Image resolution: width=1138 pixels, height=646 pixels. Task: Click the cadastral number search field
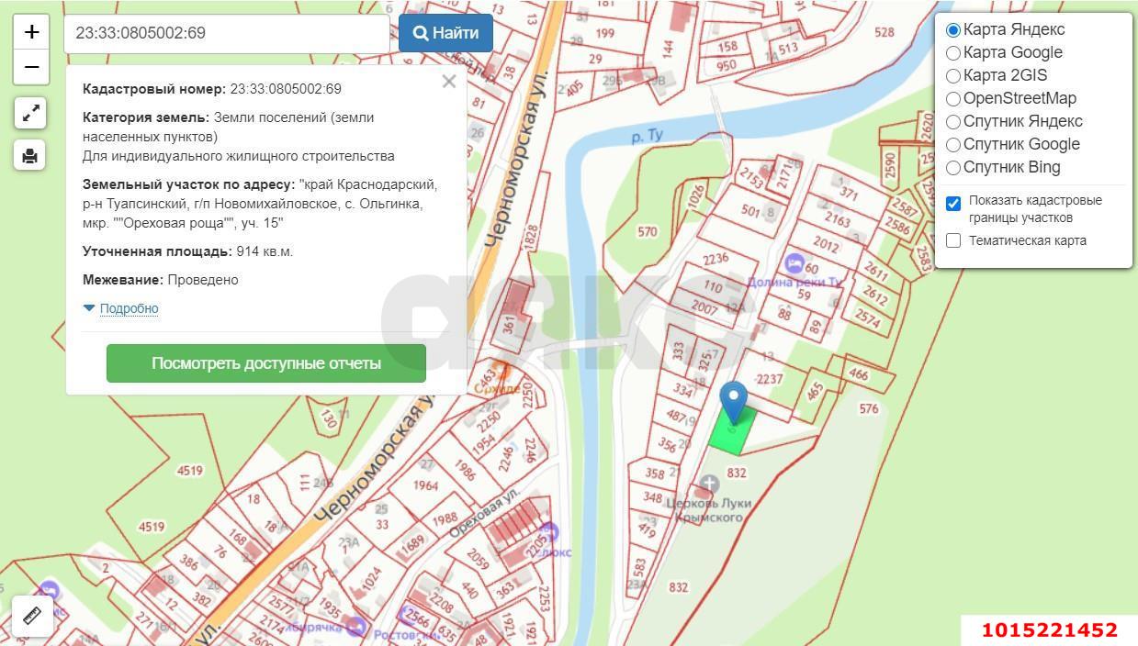[x=226, y=33]
